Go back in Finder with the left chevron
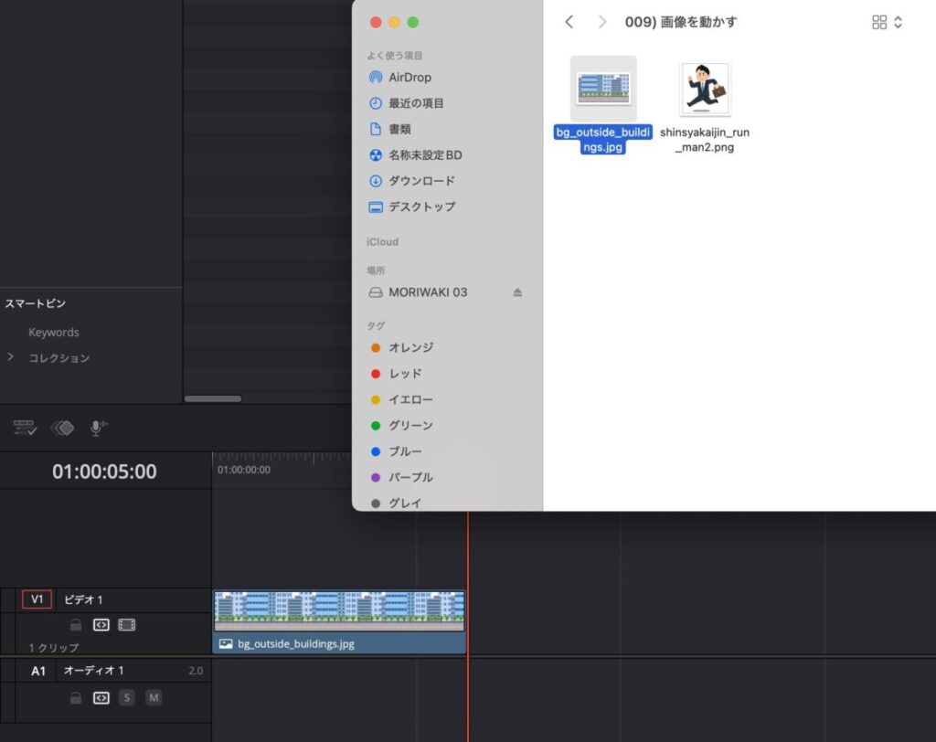The height and width of the screenshot is (742, 936). tap(569, 22)
